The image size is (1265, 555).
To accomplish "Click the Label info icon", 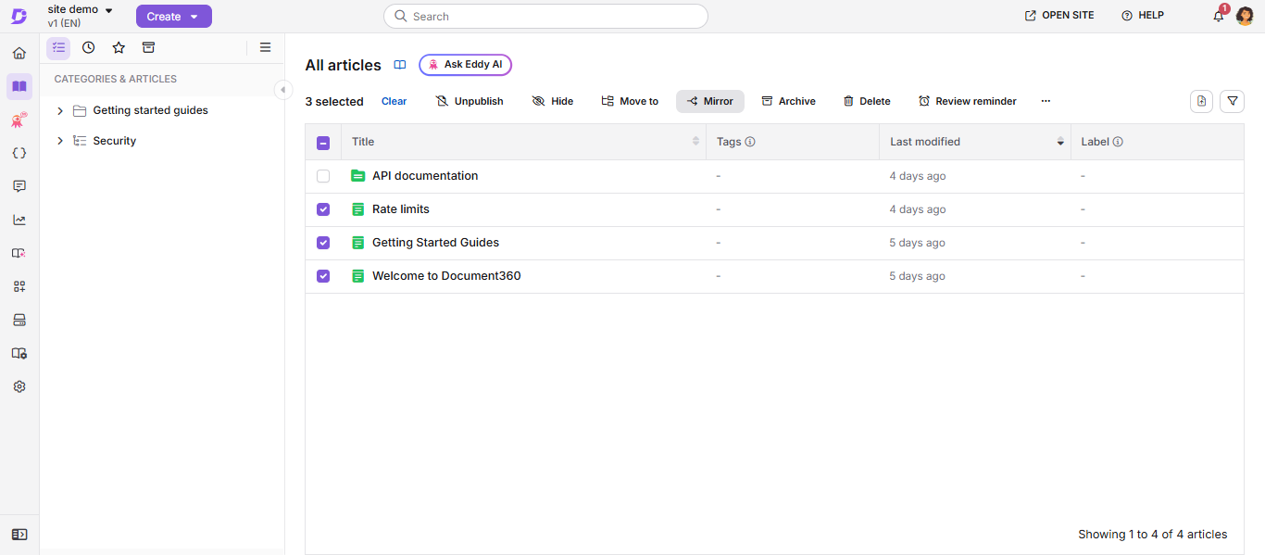I will coord(1118,142).
